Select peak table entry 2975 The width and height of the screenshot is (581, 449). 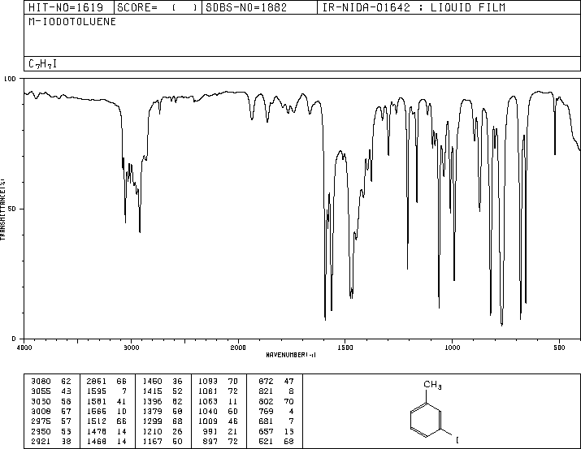click(x=41, y=421)
